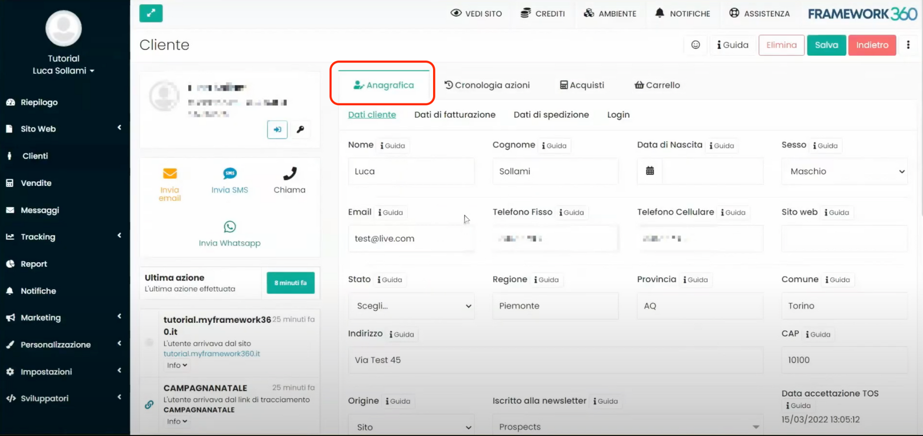This screenshot has width=923, height=436.
Task: Click the smiley emoji icon near Guida
Action: 696,45
